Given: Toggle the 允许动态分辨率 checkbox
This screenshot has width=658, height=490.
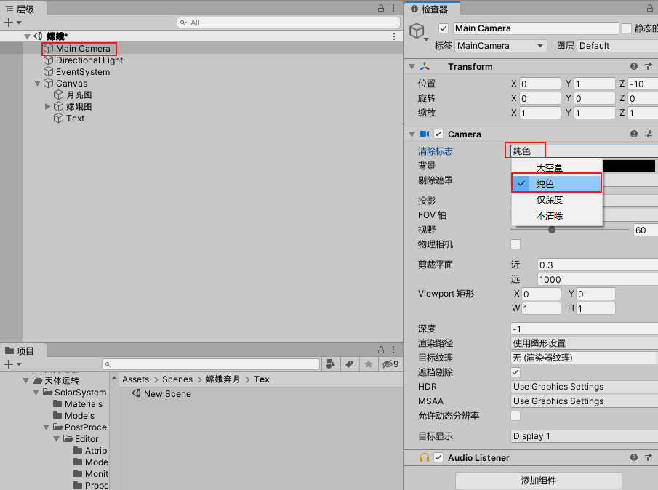Looking at the screenshot, I should (515, 416).
